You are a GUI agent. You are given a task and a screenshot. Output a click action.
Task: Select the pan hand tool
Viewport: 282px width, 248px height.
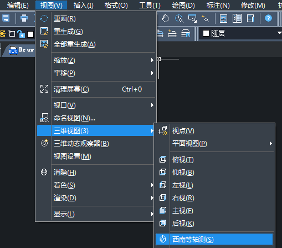165,18
